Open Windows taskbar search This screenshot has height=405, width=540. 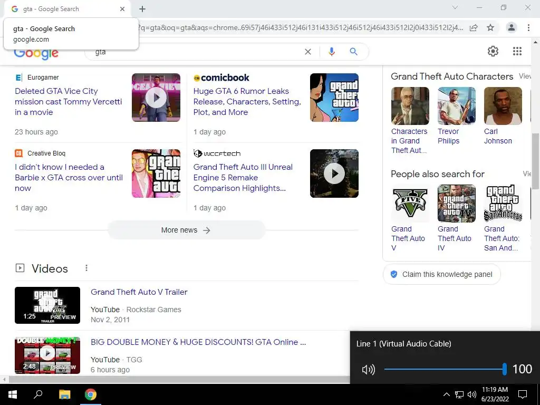(38, 394)
